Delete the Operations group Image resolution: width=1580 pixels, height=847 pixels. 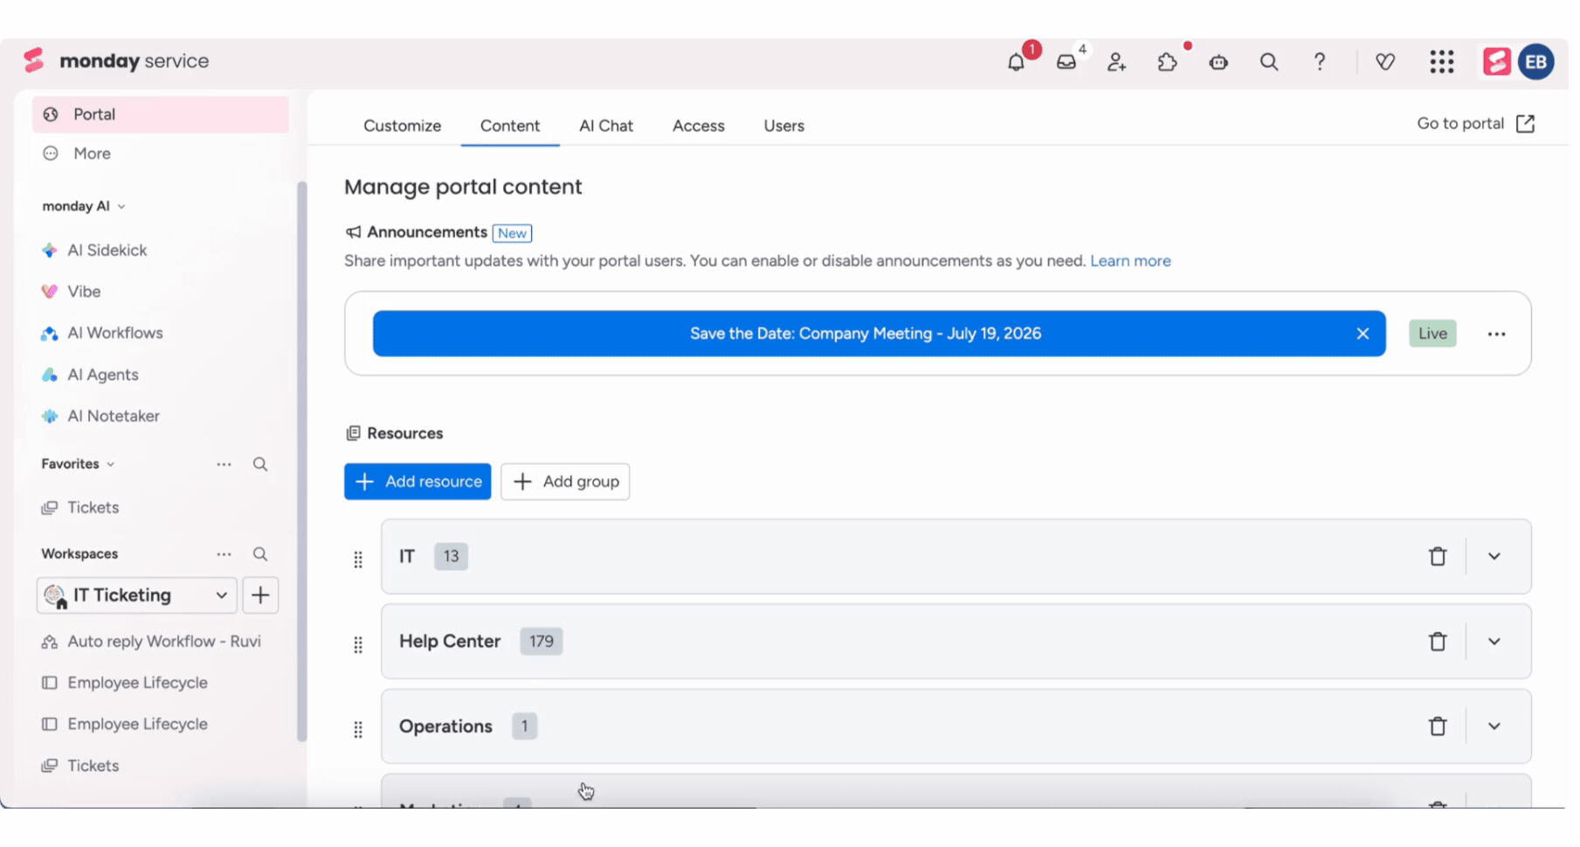(1438, 726)
